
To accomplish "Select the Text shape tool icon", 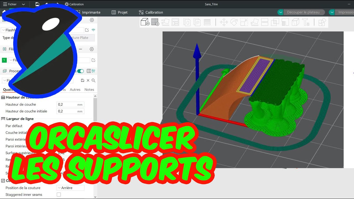I will pyautogui.click(x=306, y=22).
